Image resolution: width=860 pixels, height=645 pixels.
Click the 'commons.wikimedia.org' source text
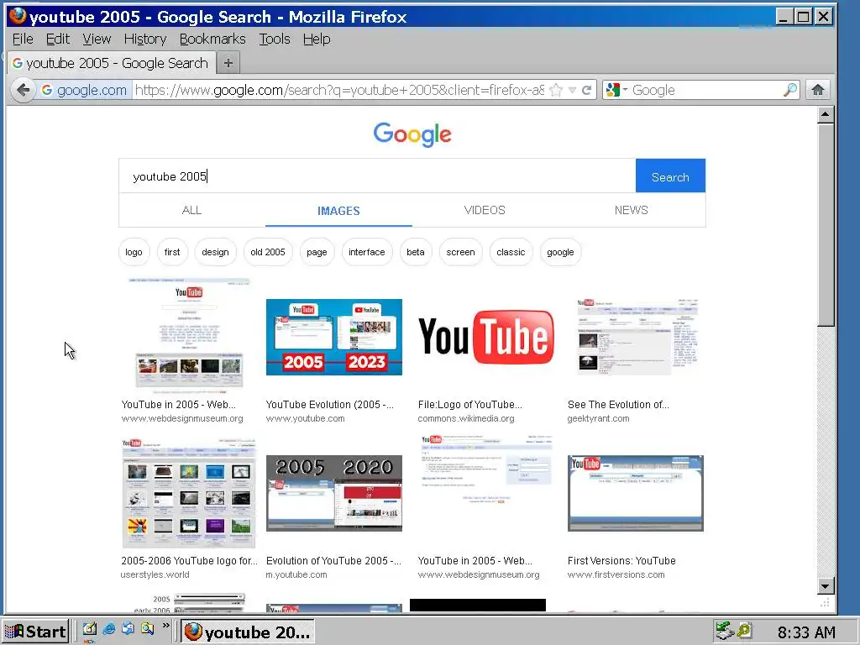466,418
